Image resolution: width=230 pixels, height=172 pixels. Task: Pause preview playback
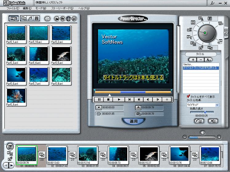(x=99, y=99)
